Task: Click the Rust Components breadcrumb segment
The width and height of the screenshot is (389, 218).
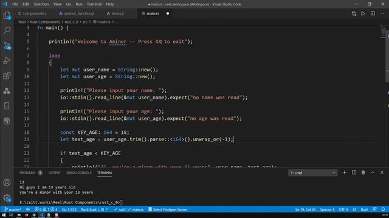Action: pyautogui.click(x=45, y=22)
